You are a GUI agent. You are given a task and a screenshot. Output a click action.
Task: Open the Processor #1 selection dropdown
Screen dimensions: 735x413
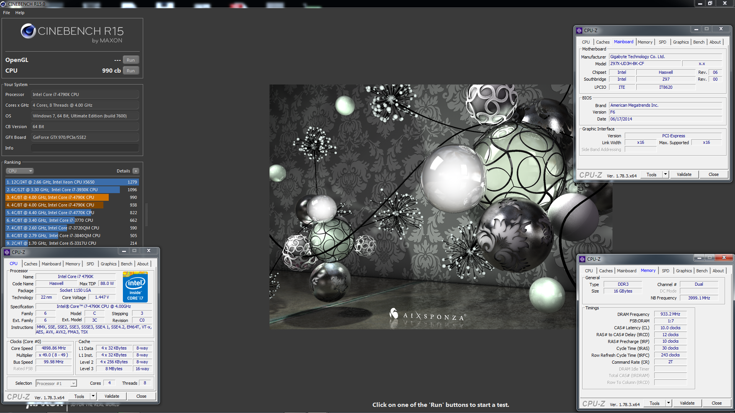tap(56, 383)
